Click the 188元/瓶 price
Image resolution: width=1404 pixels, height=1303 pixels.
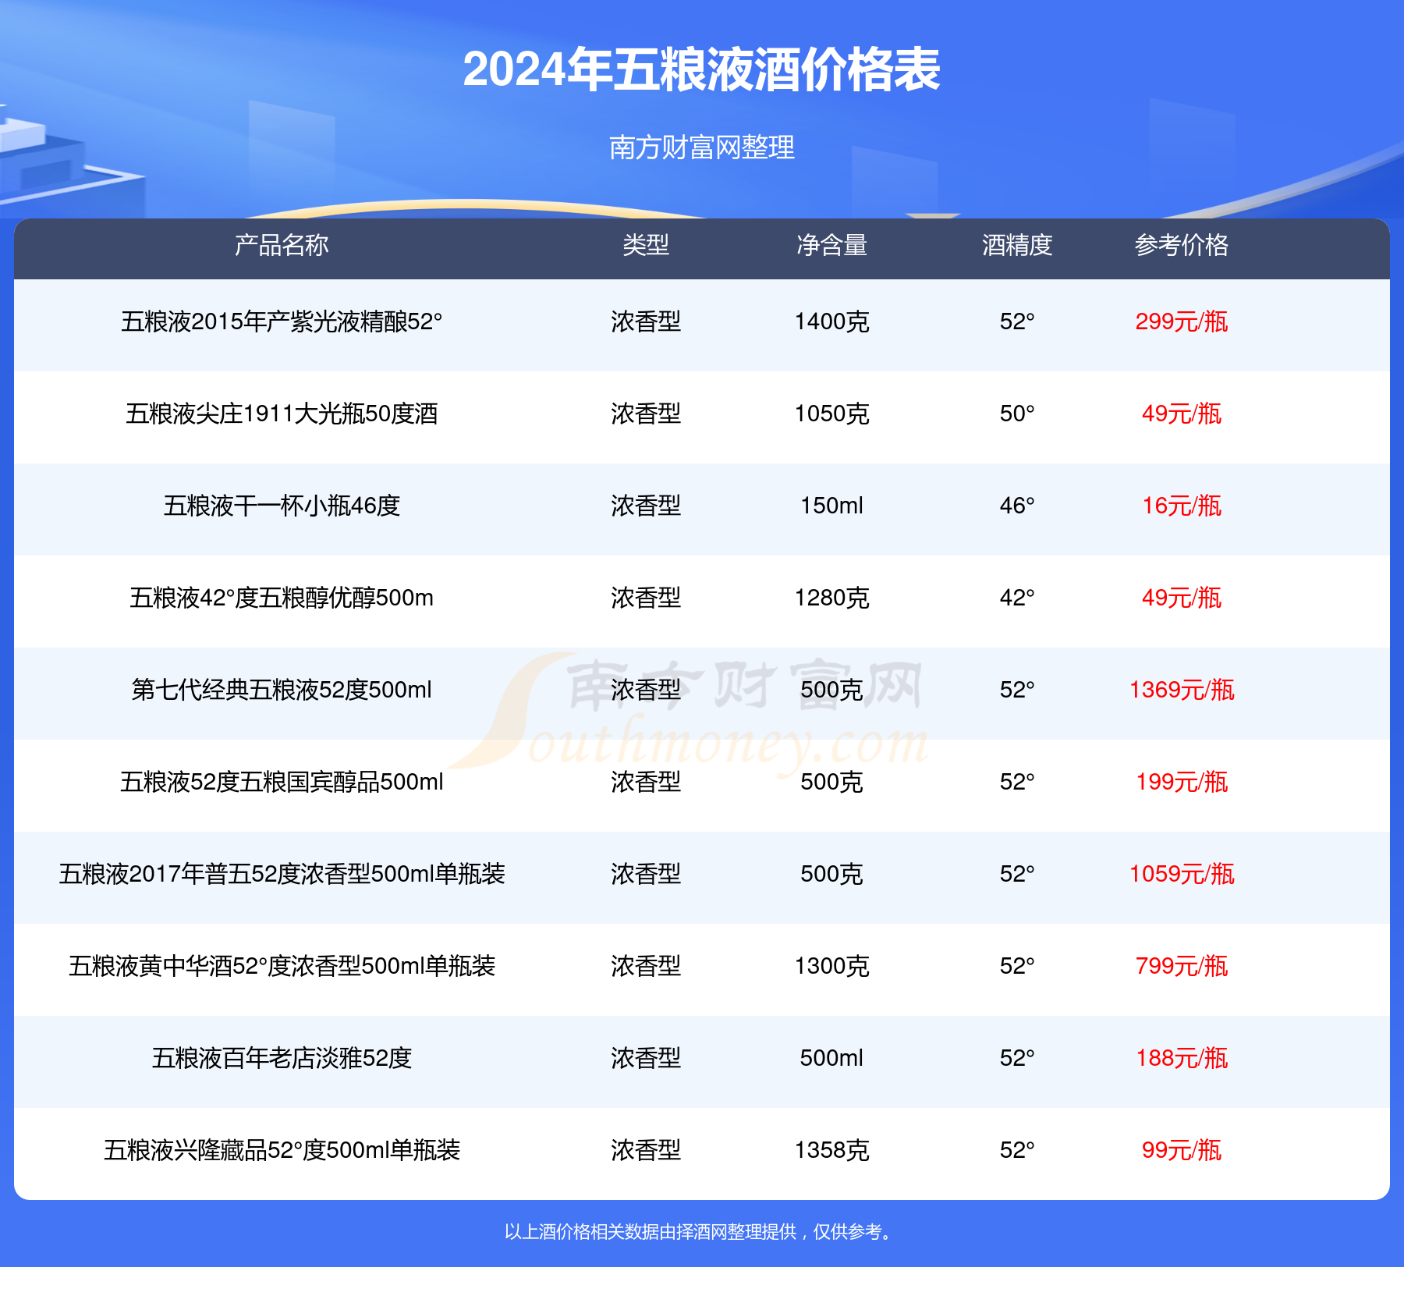pos(1182,1058)
